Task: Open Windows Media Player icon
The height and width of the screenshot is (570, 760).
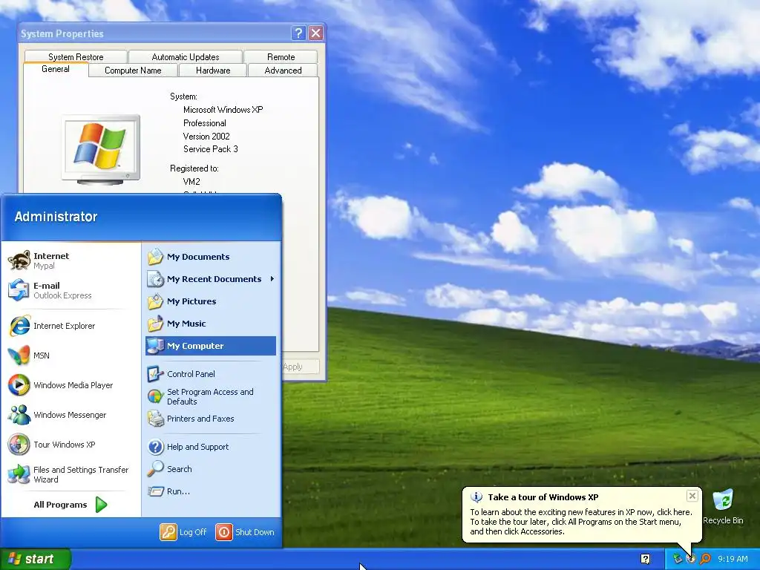Action: 19,385
